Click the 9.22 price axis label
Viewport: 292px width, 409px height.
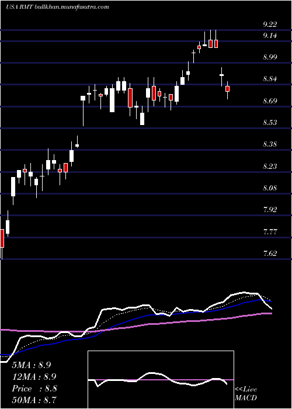click(x=270, y=25)
